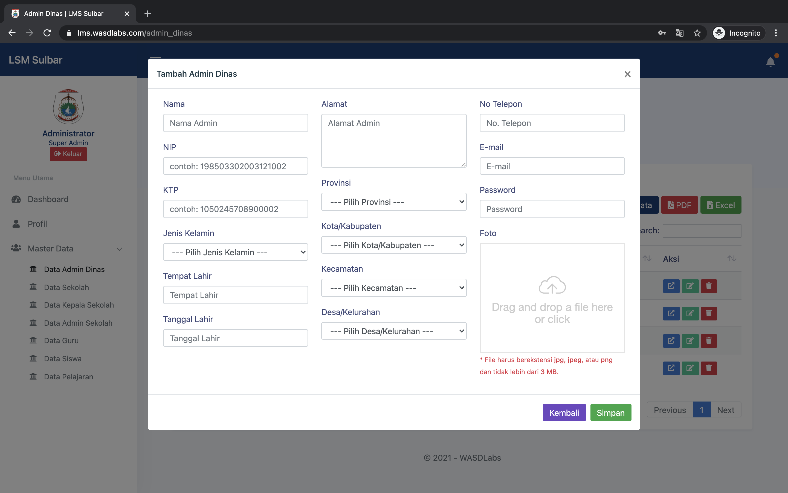This screenshot has width=788, height=493.
Task: Click the Tempat Lahir input
Action: (235, 295)
